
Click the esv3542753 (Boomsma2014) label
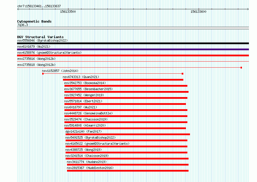(85, 83)
